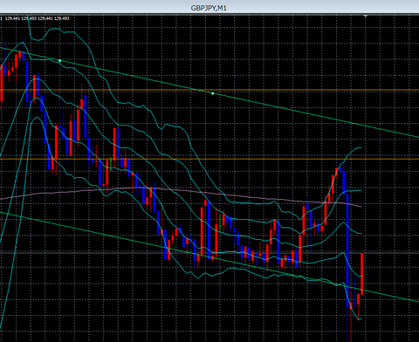
Task: Select the outermost upper Bollinger band end
Action: pos(361,147)
